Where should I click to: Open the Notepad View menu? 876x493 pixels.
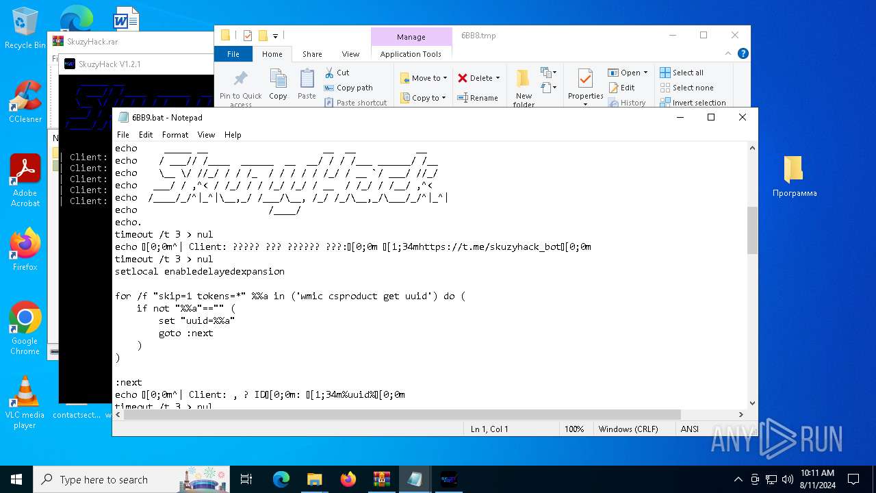click(x=206, y=135)
